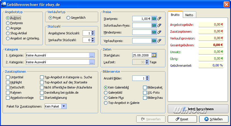This screenshot has width=231, height=126.
Task: Increase Verkaufte Stückzahl with up arrow
Action: tap(93, 39)
